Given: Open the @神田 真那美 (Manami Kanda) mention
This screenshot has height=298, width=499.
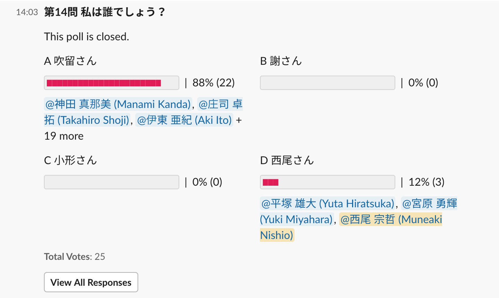Looking at the screenshot, I should (118, 104).
